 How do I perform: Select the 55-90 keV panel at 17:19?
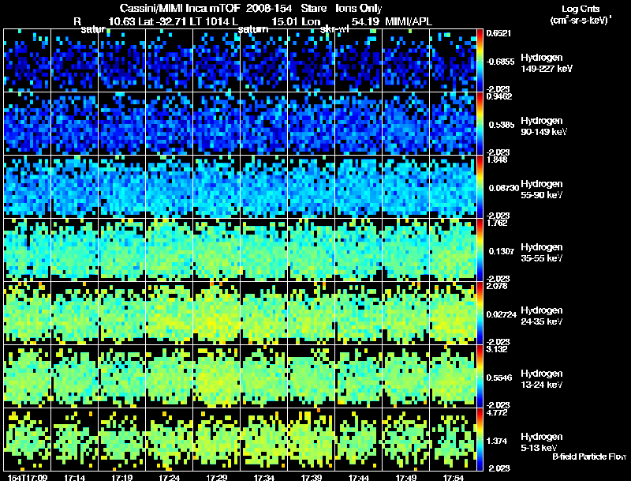pos(122,187)
